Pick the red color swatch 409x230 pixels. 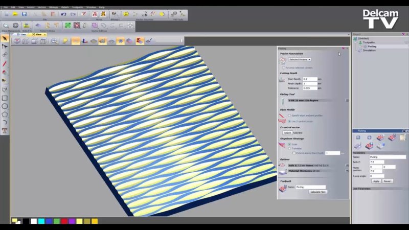(x=64, y=221)
